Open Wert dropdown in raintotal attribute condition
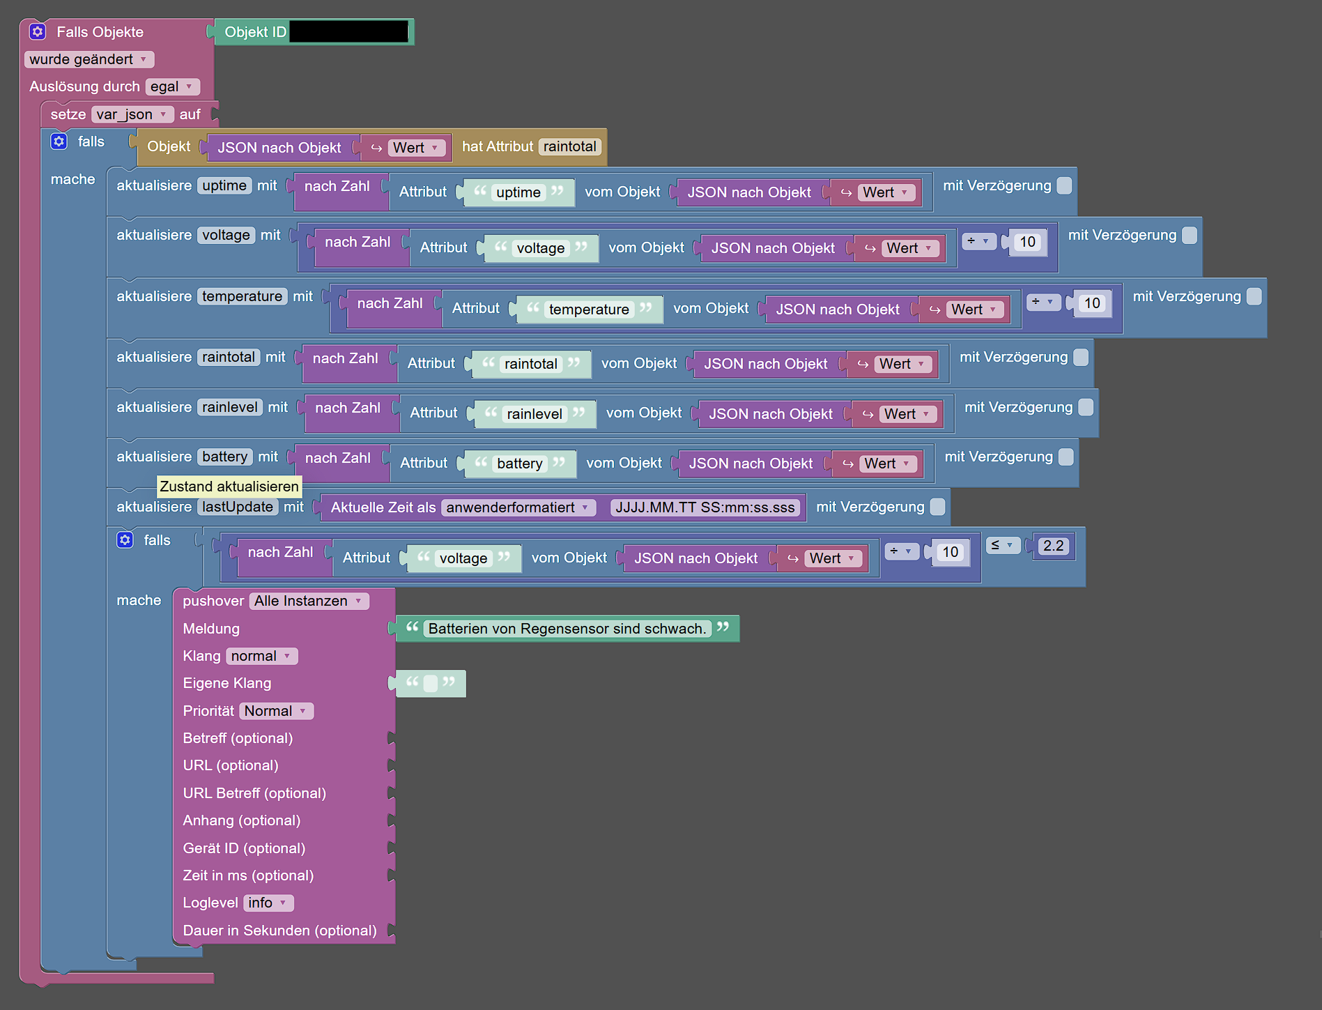The height and width of the screenshot is (1010, 1322). (x=416, y=148)
